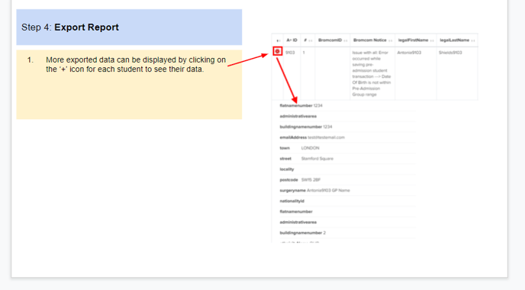The width and height of the screenshot is (525, 290).
Task: Click the emailAddress detail row
Action: [x=347, y=137]
